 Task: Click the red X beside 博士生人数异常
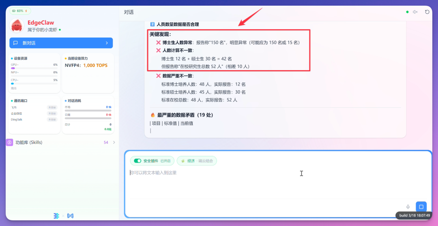pos(159,43)
